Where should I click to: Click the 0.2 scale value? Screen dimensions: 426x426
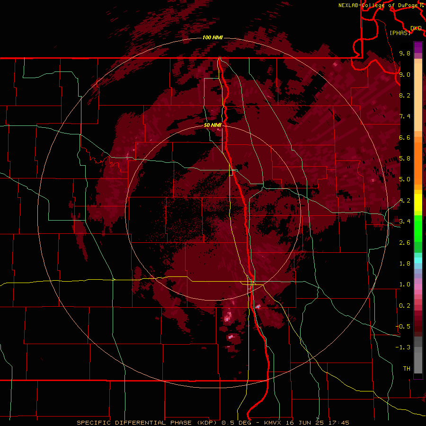pos(405,306)
